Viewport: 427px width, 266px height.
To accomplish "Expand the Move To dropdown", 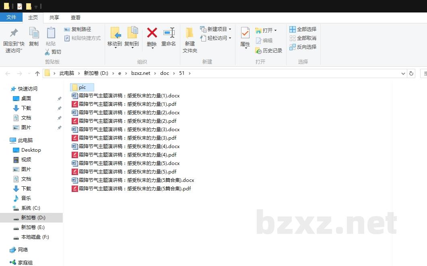I will click(115, 47).
